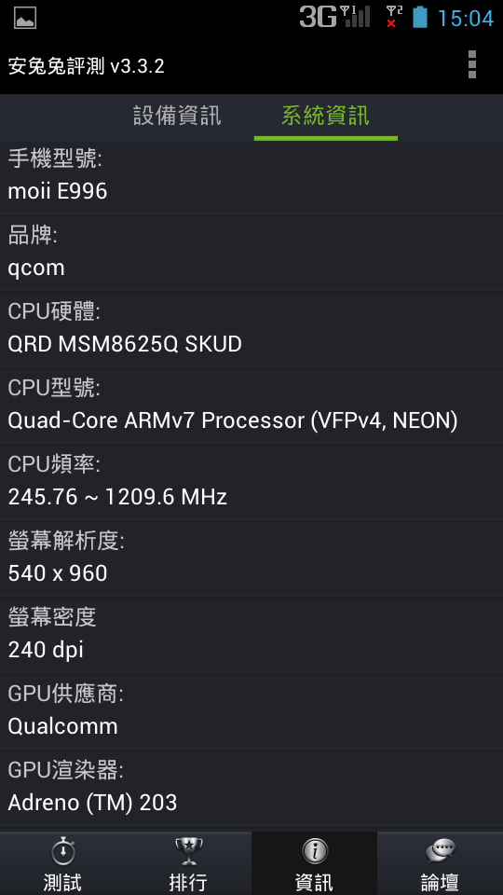Select the 系統資訊 tab
503x895 pixels.
(326, 116)
